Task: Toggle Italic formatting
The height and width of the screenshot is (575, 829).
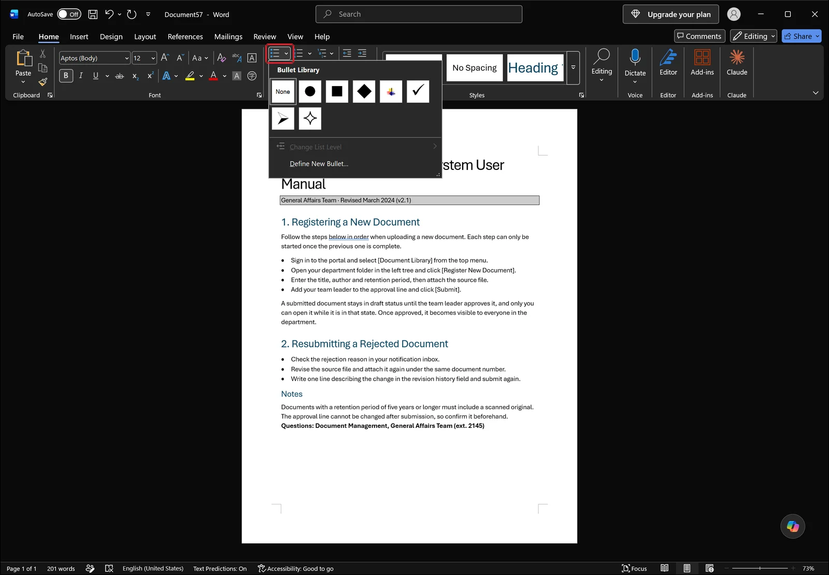Action: [x=81, y=76]
